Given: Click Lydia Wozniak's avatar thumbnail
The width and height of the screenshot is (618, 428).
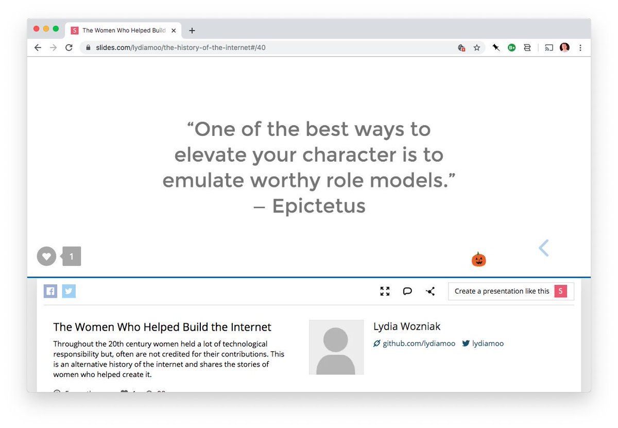Looking at the screenshot, I should click(336, 347).
